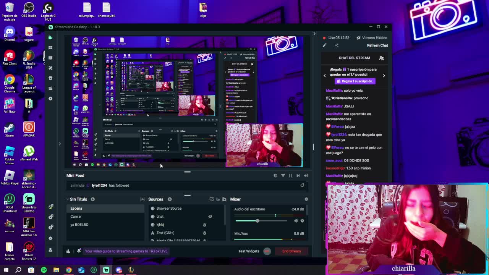
Task: Click the End Stream button
Action: 291,251
